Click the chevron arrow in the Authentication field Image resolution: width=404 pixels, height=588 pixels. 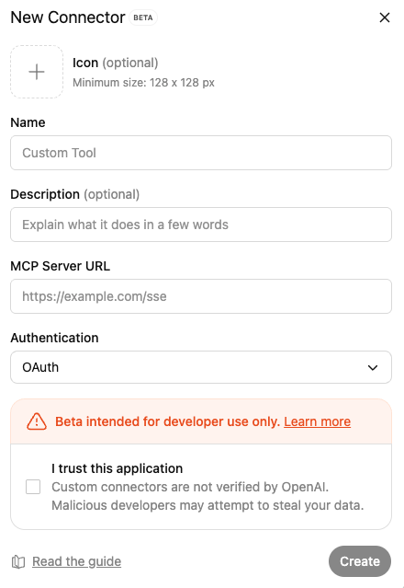(x=373, y=367)
